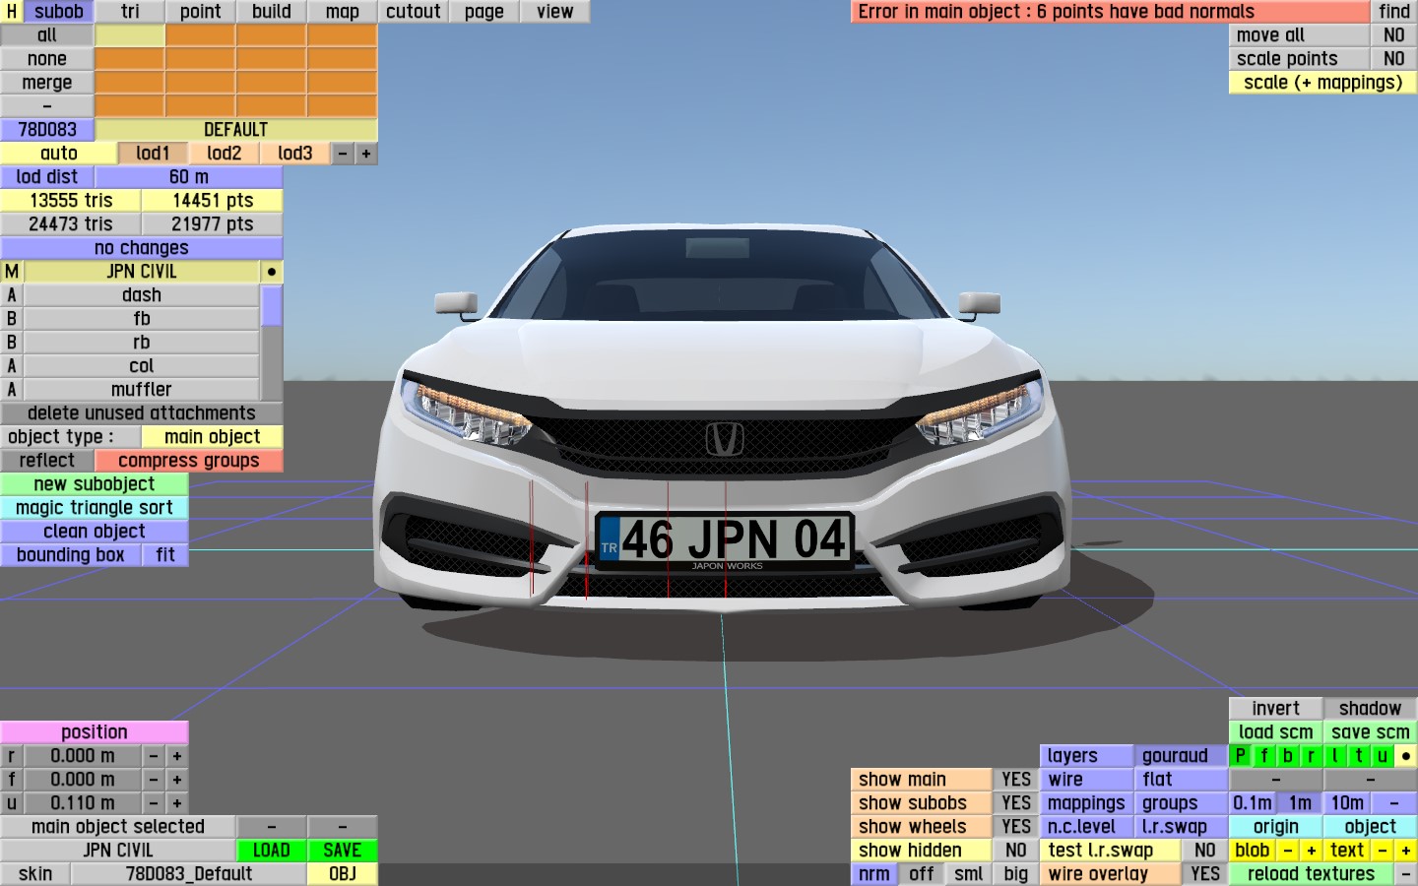1418x886 pixels.
Task: Click the load scm button
Action: pos(1276,732)
